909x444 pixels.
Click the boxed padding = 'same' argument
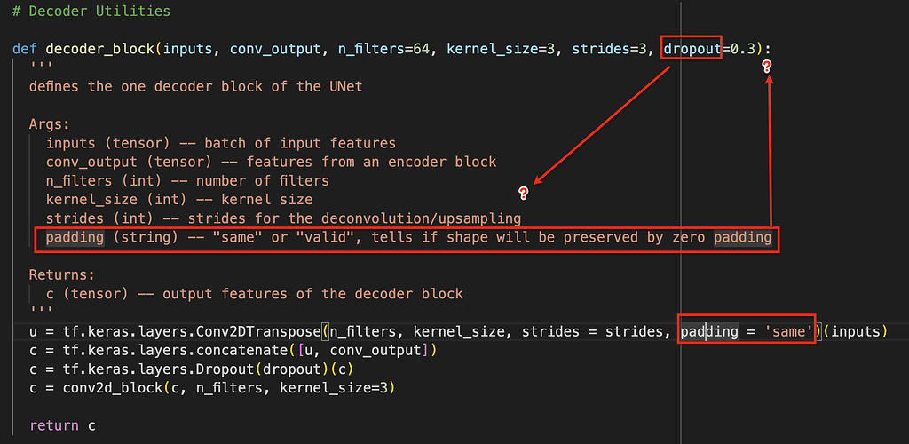click(747, 332)
